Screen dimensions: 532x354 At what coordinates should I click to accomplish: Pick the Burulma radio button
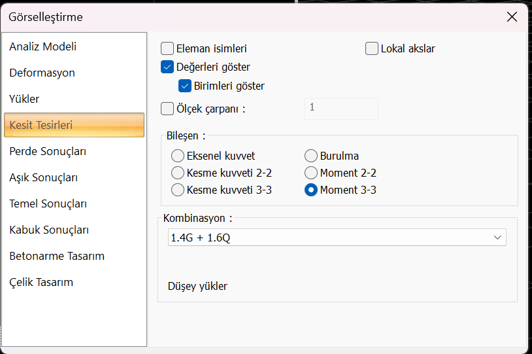click(311, 156)
